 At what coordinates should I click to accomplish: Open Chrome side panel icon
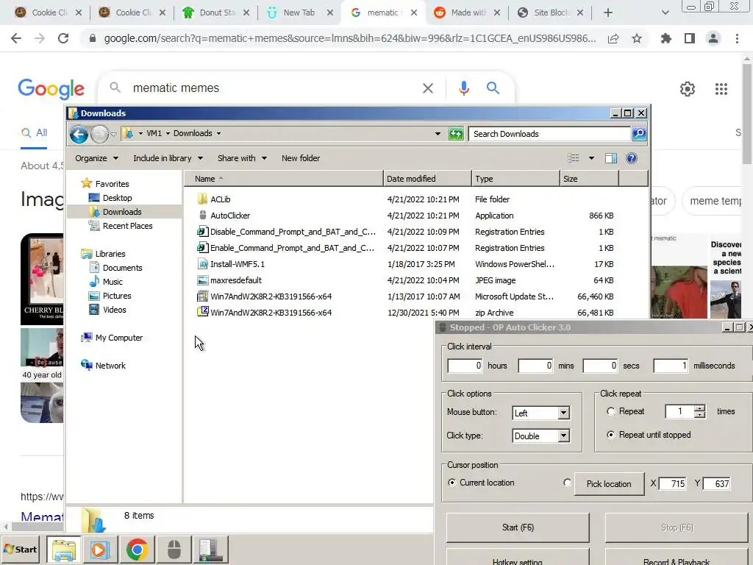689,38
